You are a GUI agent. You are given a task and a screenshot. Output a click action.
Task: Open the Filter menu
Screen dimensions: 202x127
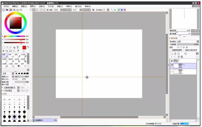tap(60, 6)
